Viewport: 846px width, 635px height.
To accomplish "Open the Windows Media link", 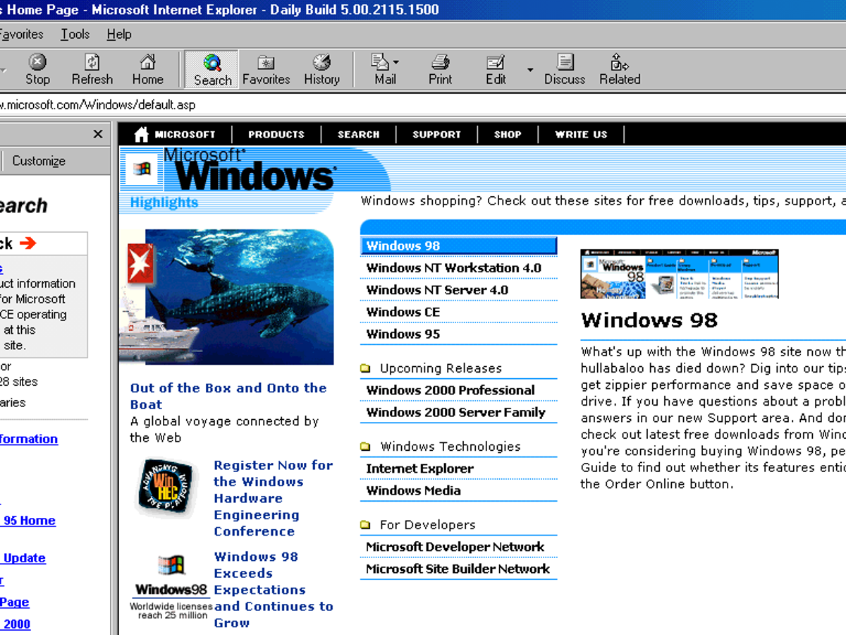I will [413, 490].
